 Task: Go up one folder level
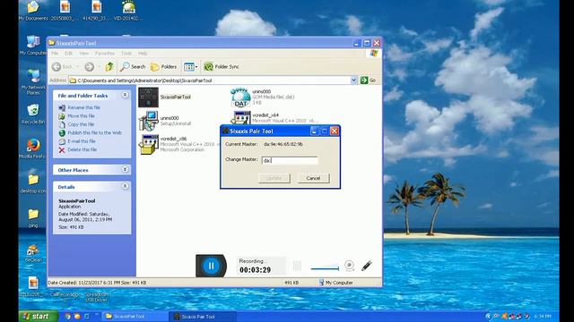(x=109, y=67)
